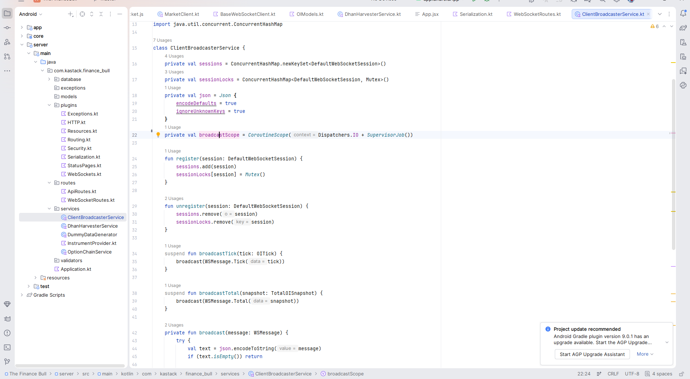Open the More dropdown in notification
Viewport: 690px width, 379px height.
(645, 354)
